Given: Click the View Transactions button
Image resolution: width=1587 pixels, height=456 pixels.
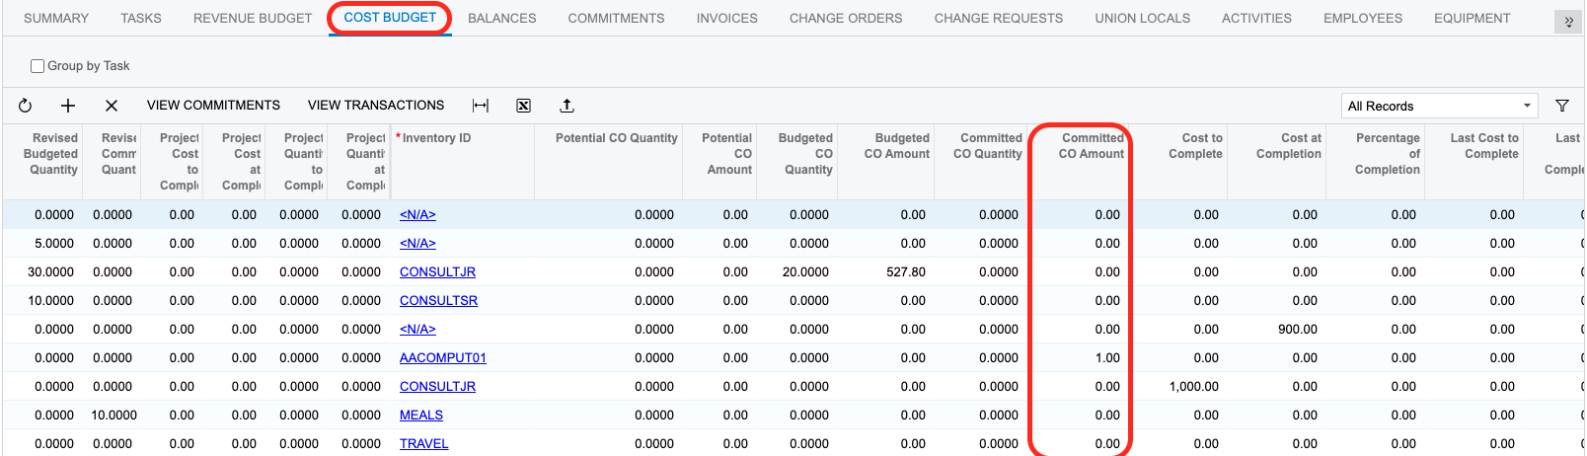Looking at the screenshot, I should coord(376,105).
